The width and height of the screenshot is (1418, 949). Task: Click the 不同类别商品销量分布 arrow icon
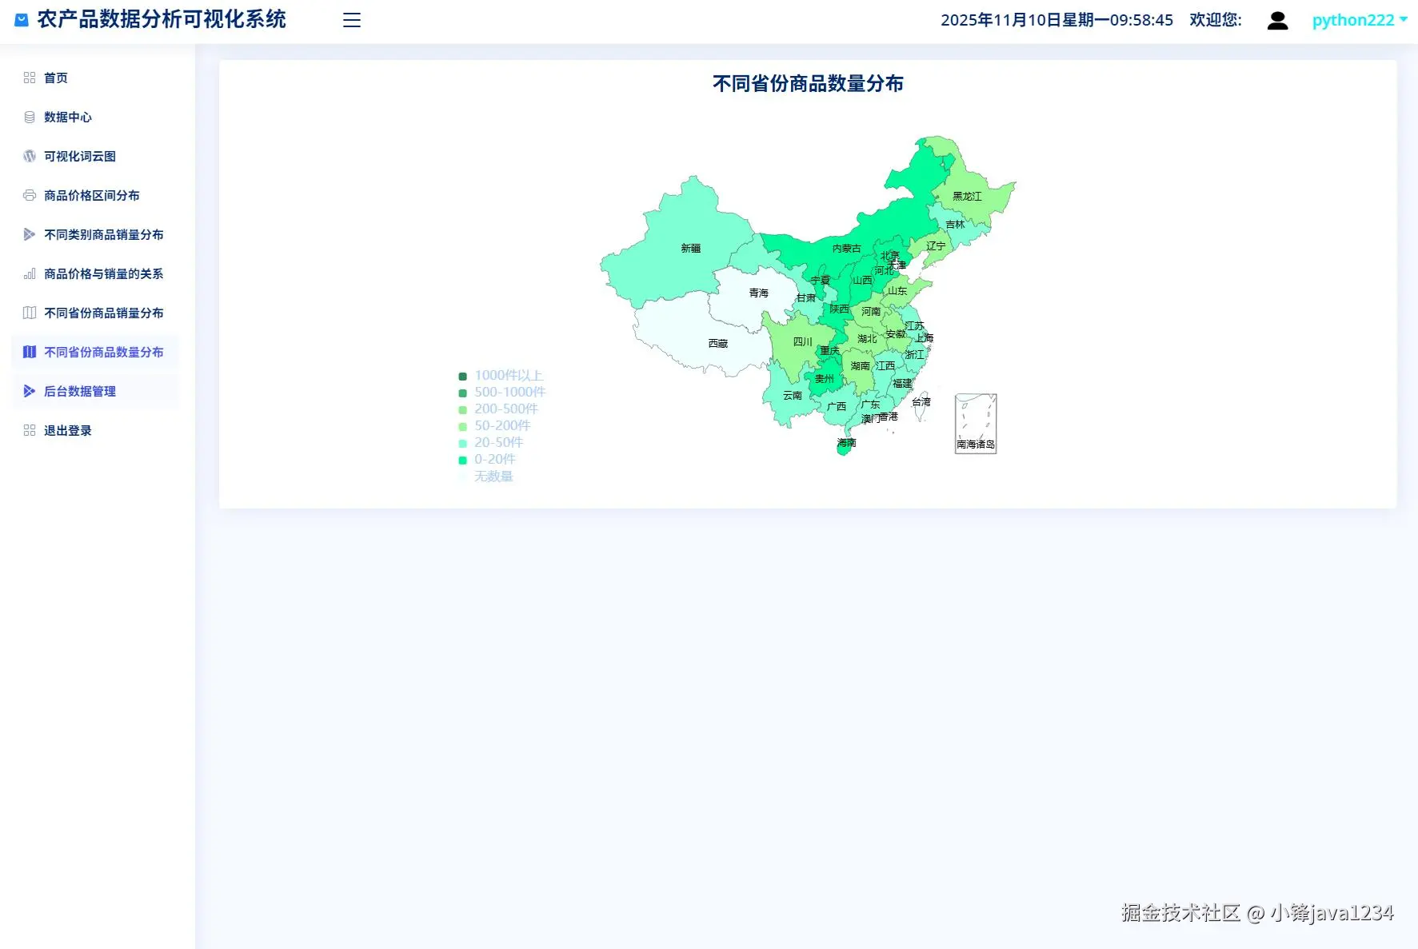pos(30,234)
